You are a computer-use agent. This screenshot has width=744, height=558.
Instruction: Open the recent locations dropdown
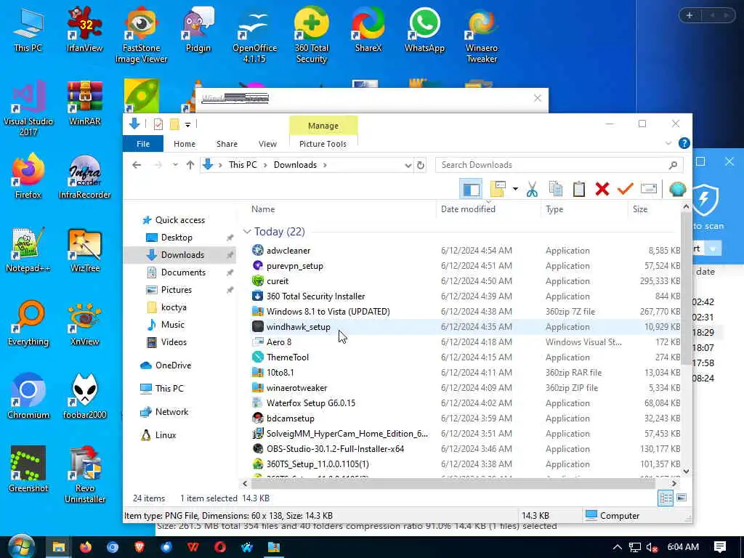(x=175, y=165)
